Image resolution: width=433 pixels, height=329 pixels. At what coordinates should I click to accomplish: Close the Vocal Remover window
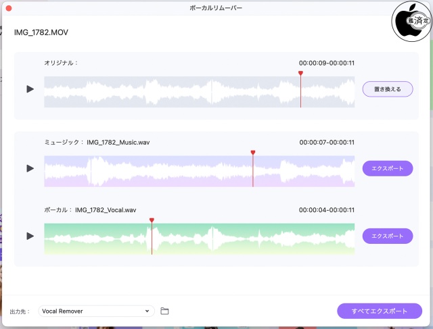coord(9,7)
